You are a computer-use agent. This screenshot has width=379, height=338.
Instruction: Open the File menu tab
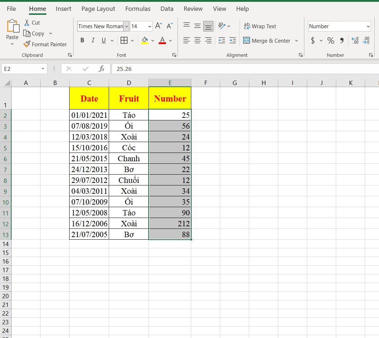11,9
